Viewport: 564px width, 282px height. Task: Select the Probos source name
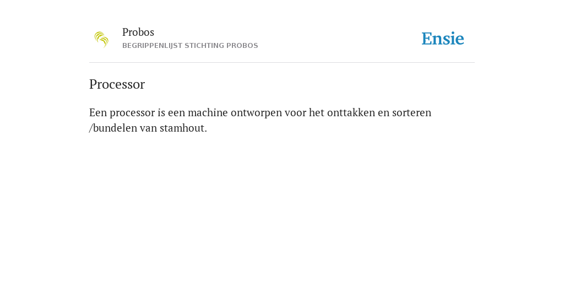point(138,32)
